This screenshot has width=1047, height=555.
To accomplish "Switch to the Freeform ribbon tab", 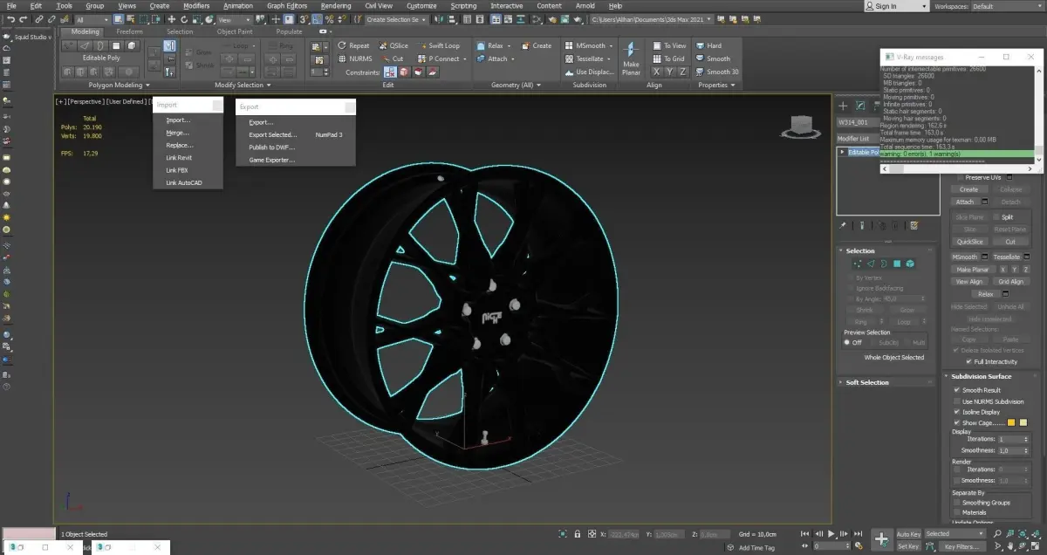I will (x=129, y=31).
